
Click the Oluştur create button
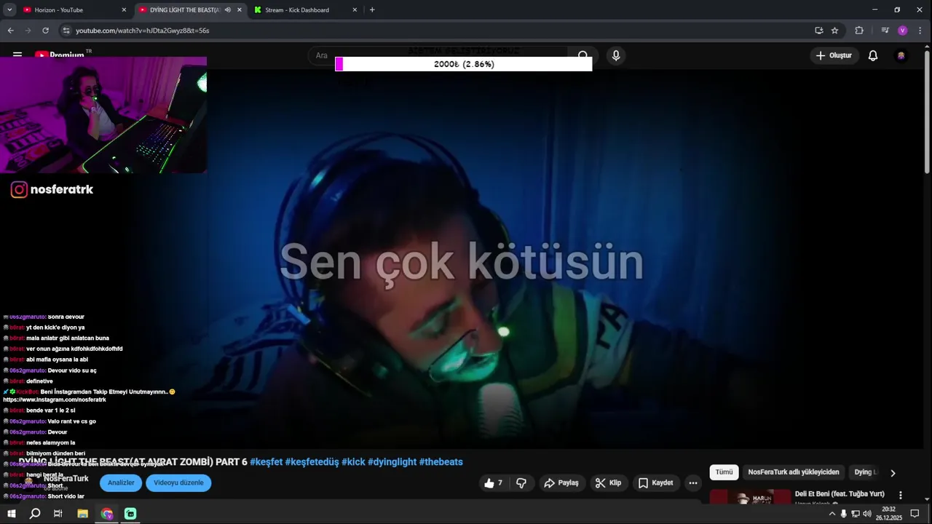tap(834, 55)
